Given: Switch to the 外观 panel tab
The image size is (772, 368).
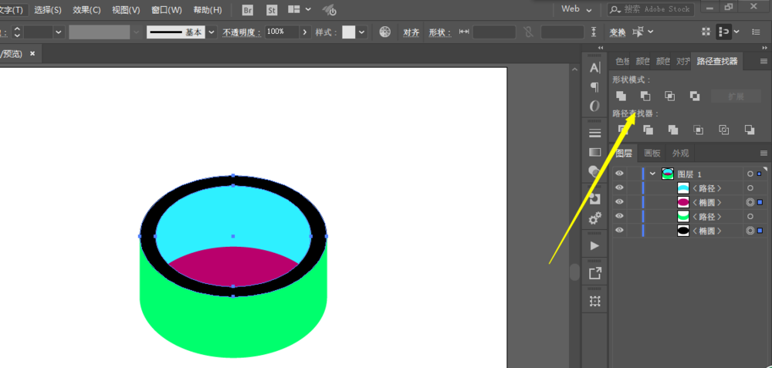Looking at the screenshot, I should (680, 153).
